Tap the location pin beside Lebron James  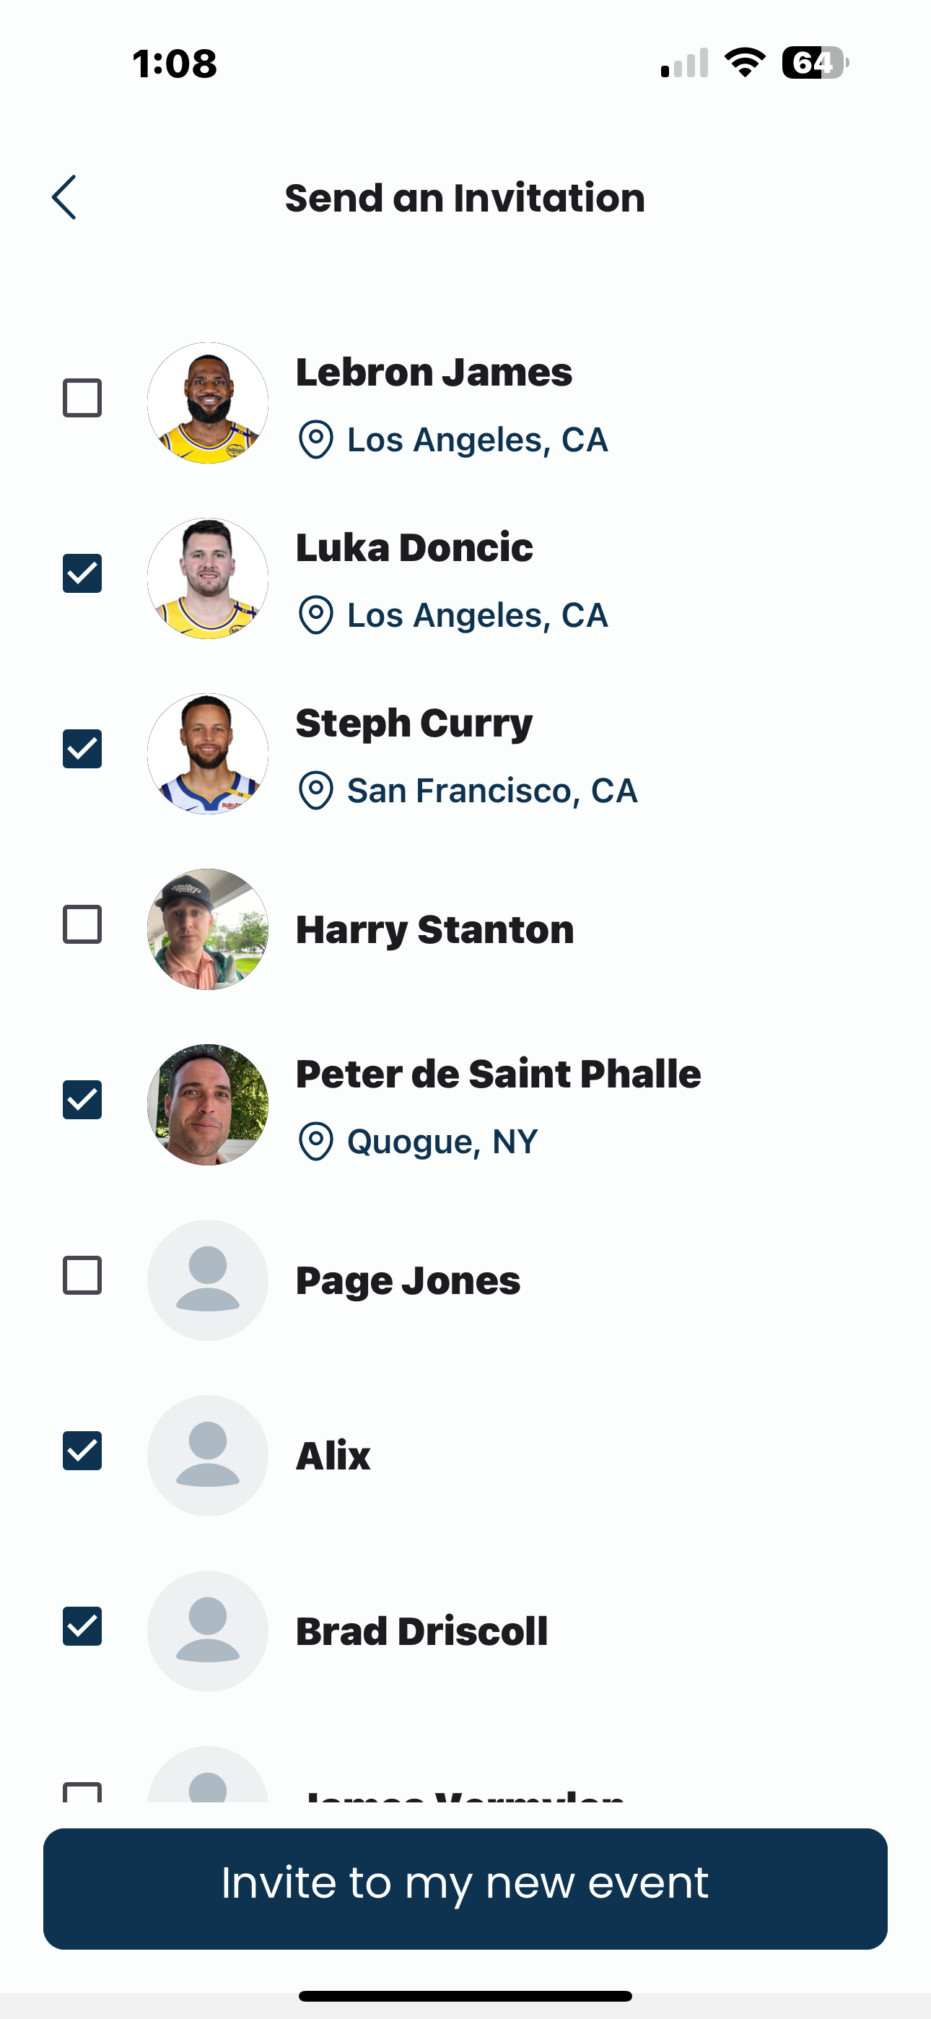click(x=316, y=440)
